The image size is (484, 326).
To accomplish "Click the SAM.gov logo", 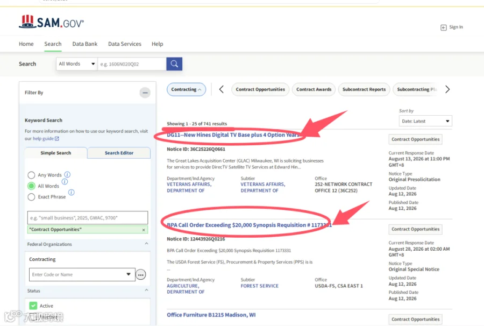I will click(51, 22).
